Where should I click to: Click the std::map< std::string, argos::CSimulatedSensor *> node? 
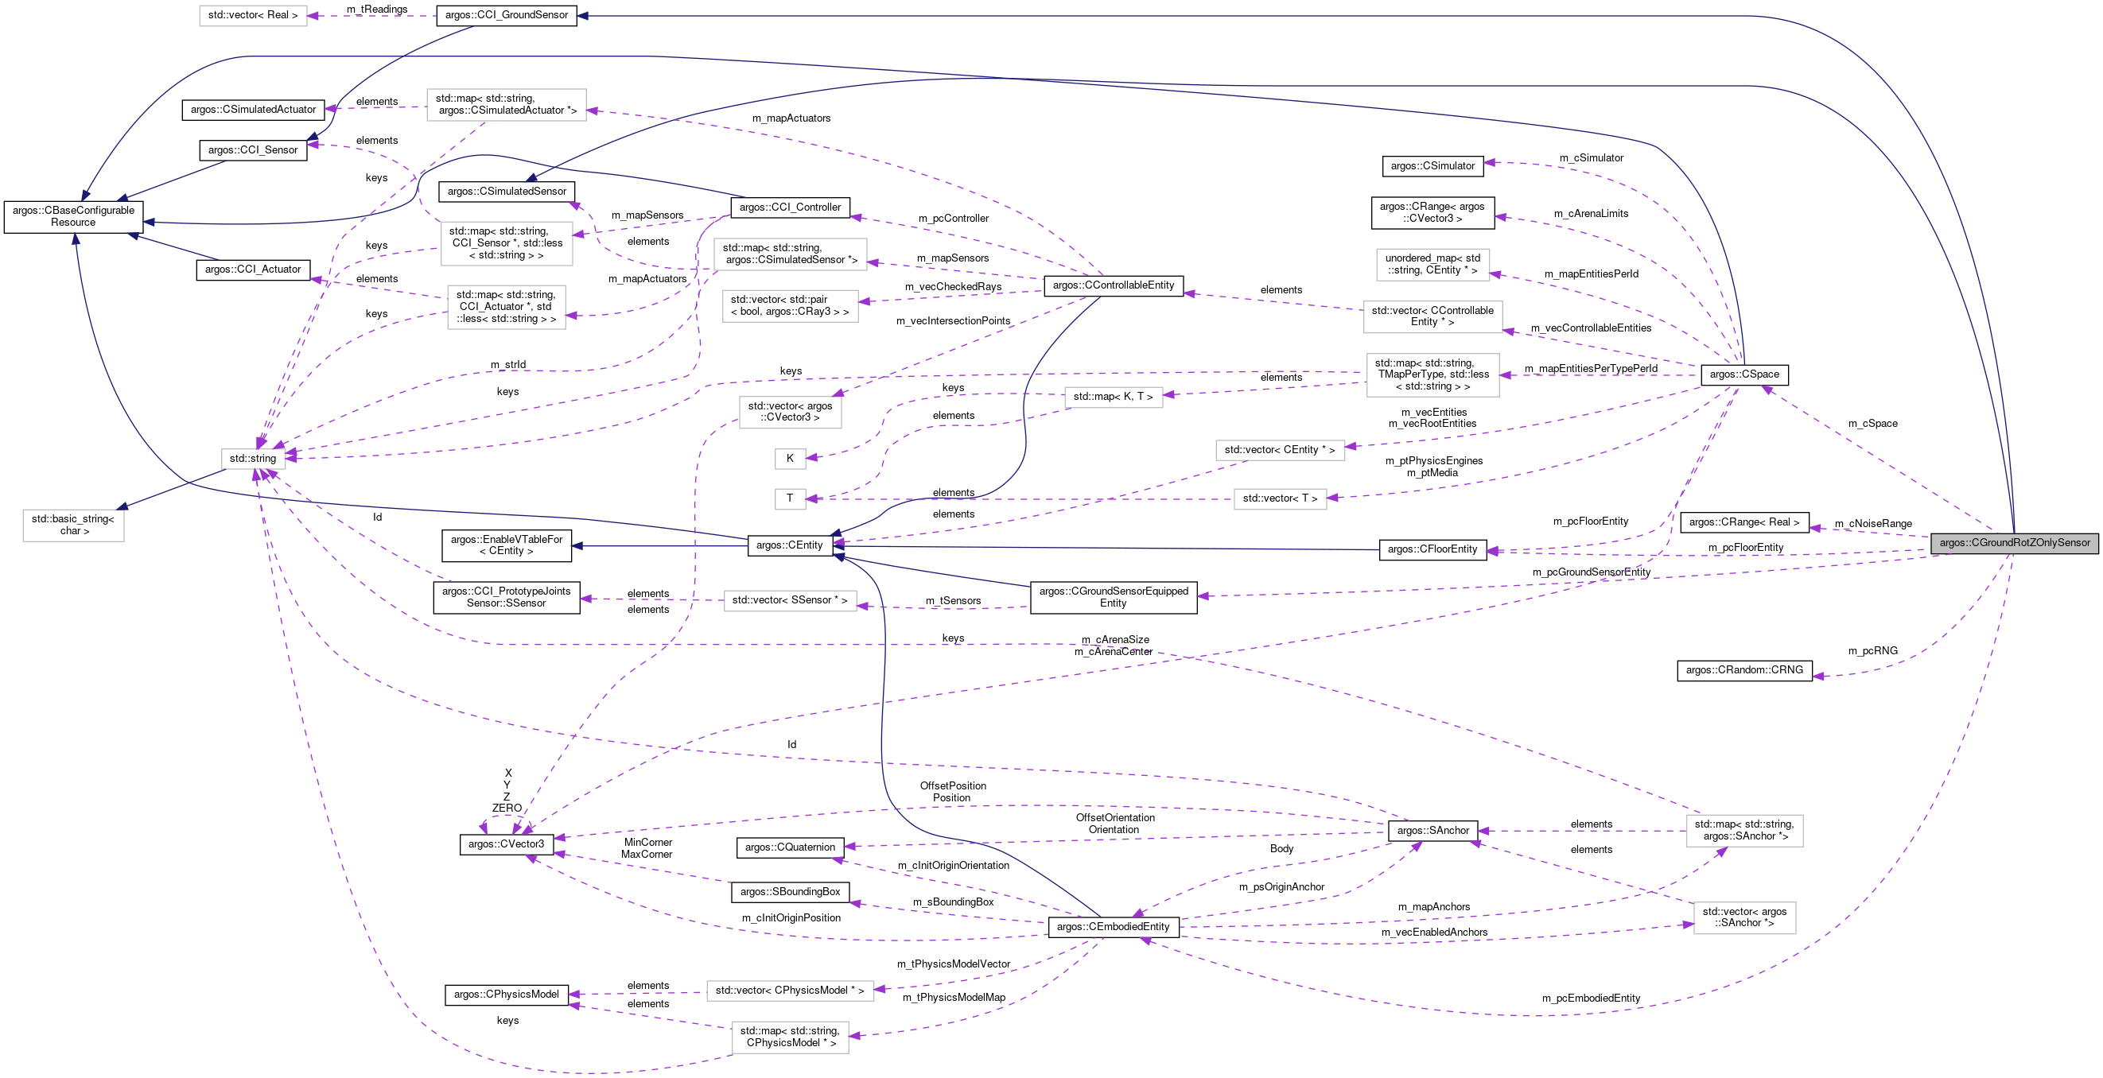tap(791, 254)
